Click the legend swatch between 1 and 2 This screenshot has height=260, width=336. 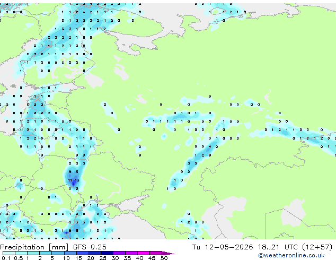pyautogui.click(x=33, y=253)
